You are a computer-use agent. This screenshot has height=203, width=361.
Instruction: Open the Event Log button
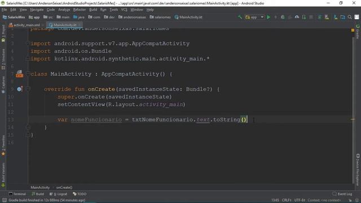342,194
